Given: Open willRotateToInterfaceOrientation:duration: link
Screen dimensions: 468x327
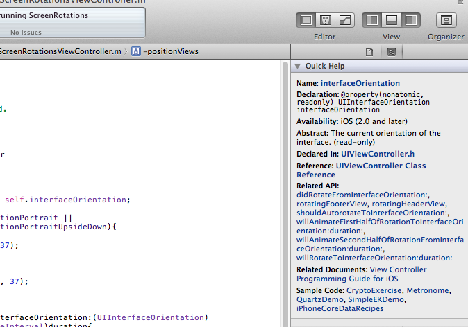Looking at the screenshot, I should click(374, 258).
